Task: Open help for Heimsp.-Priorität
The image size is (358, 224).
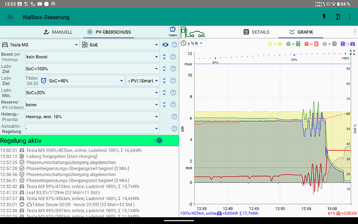Action: point(174,117)
